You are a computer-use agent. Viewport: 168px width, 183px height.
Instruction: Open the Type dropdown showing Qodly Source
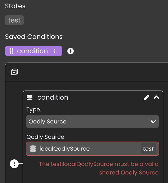pos(93,122)
